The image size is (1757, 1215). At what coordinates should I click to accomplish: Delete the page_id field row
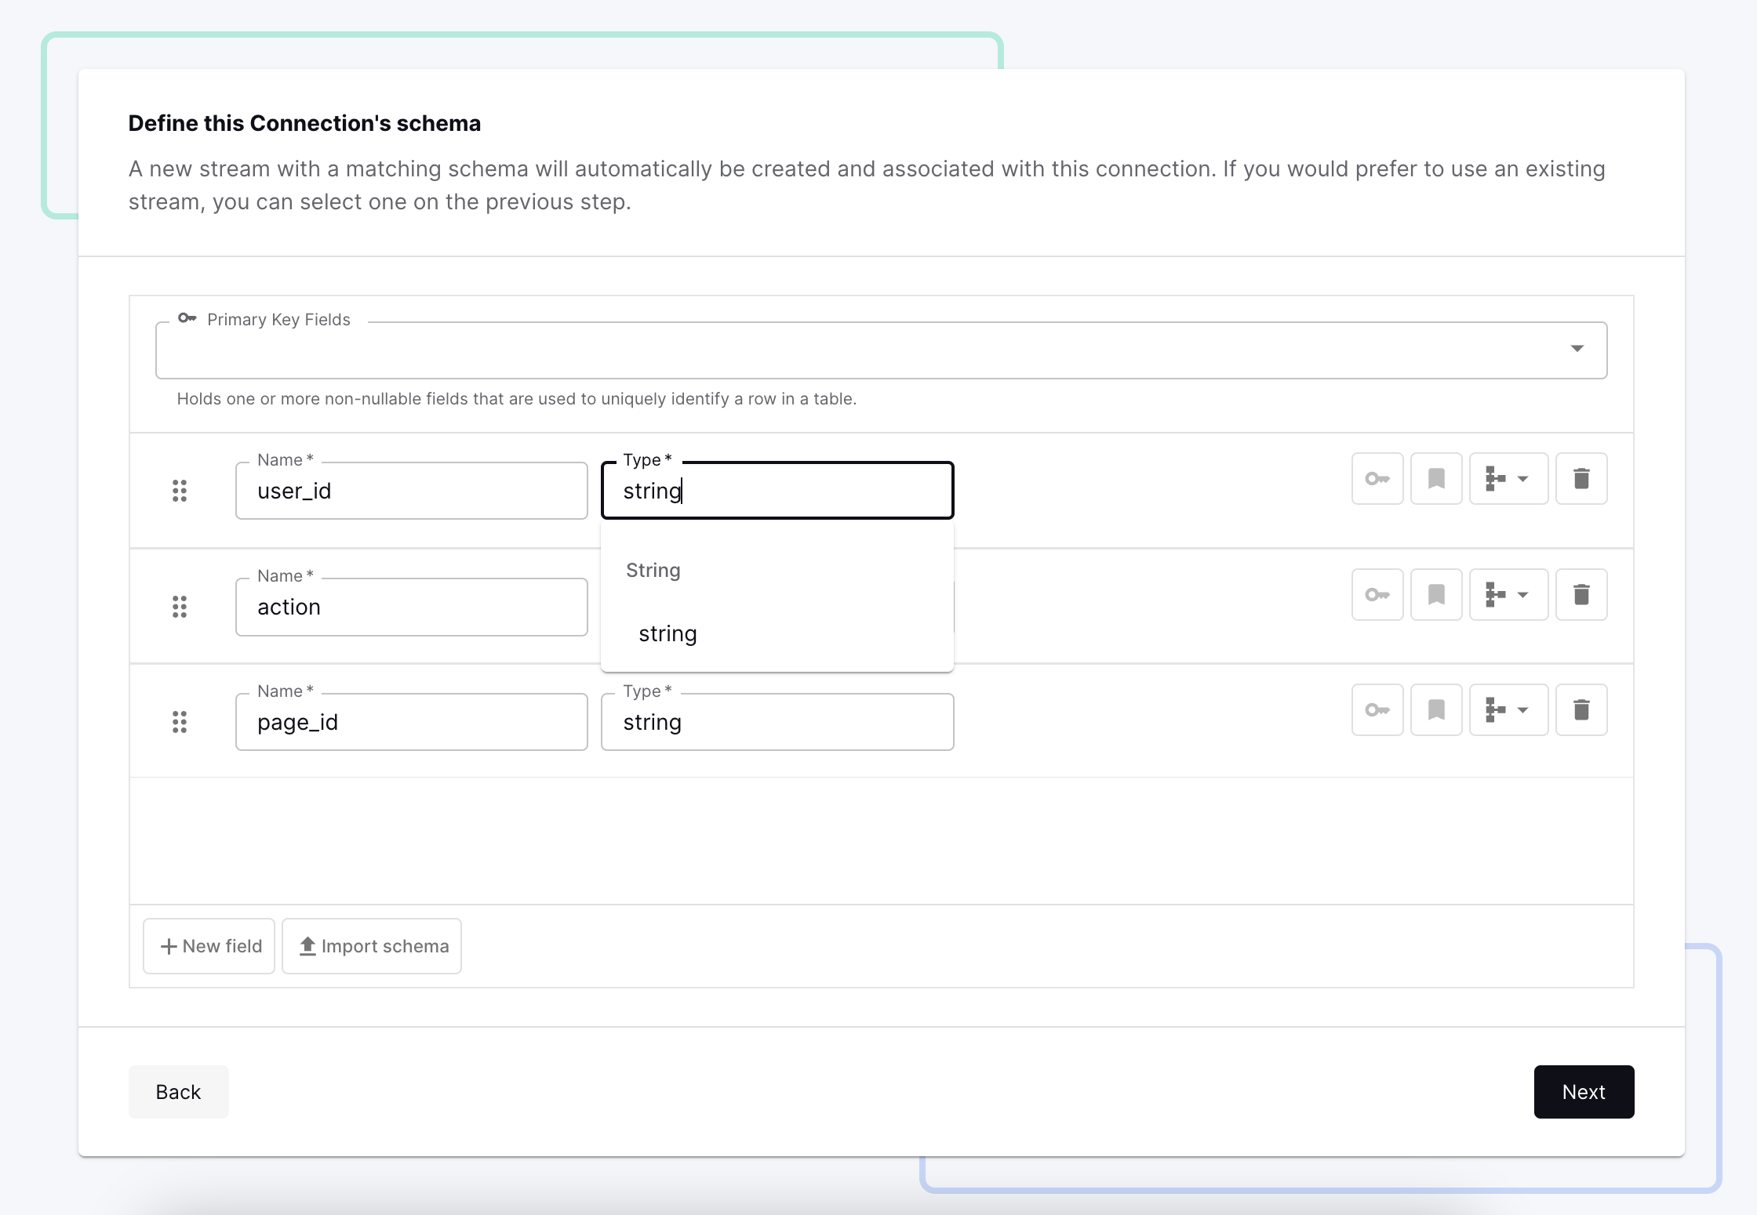(1581, 709)
